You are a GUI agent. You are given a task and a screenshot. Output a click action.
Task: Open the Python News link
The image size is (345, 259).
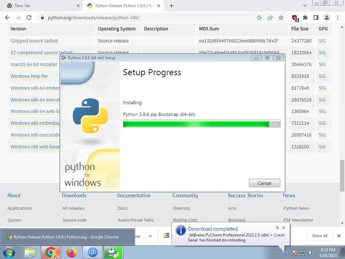point(296,208)
